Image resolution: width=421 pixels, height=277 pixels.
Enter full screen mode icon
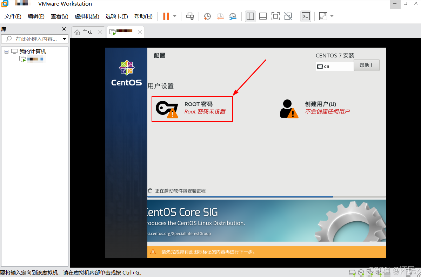275,16
